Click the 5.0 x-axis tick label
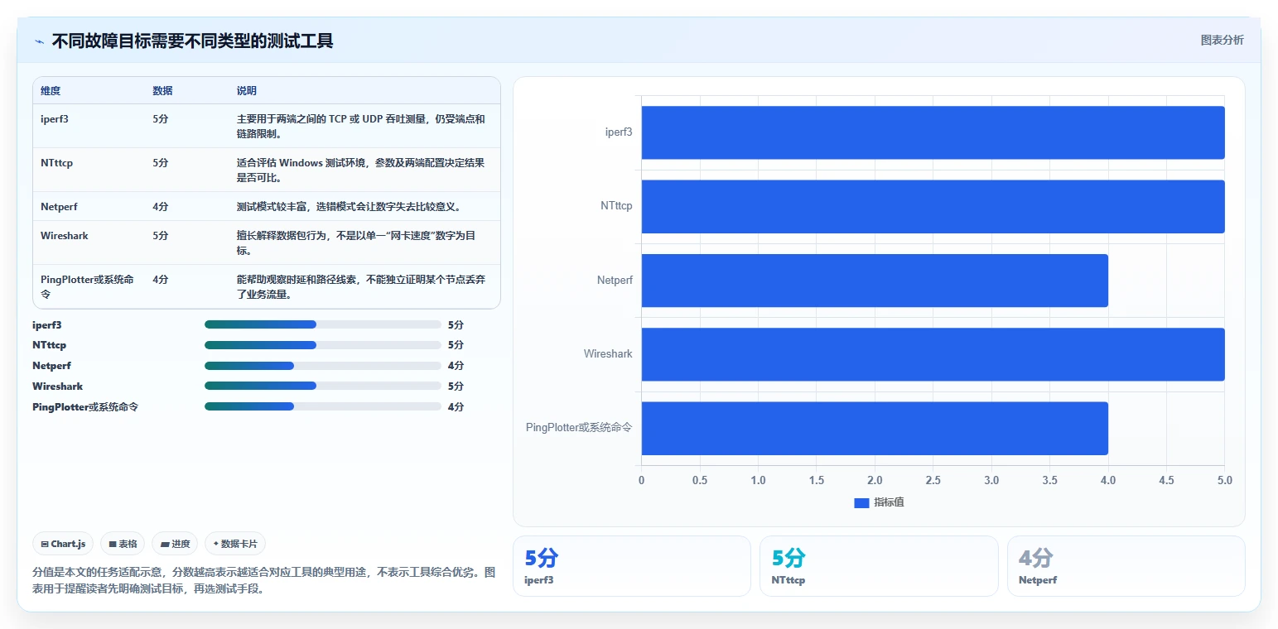 pos(1224,480)
